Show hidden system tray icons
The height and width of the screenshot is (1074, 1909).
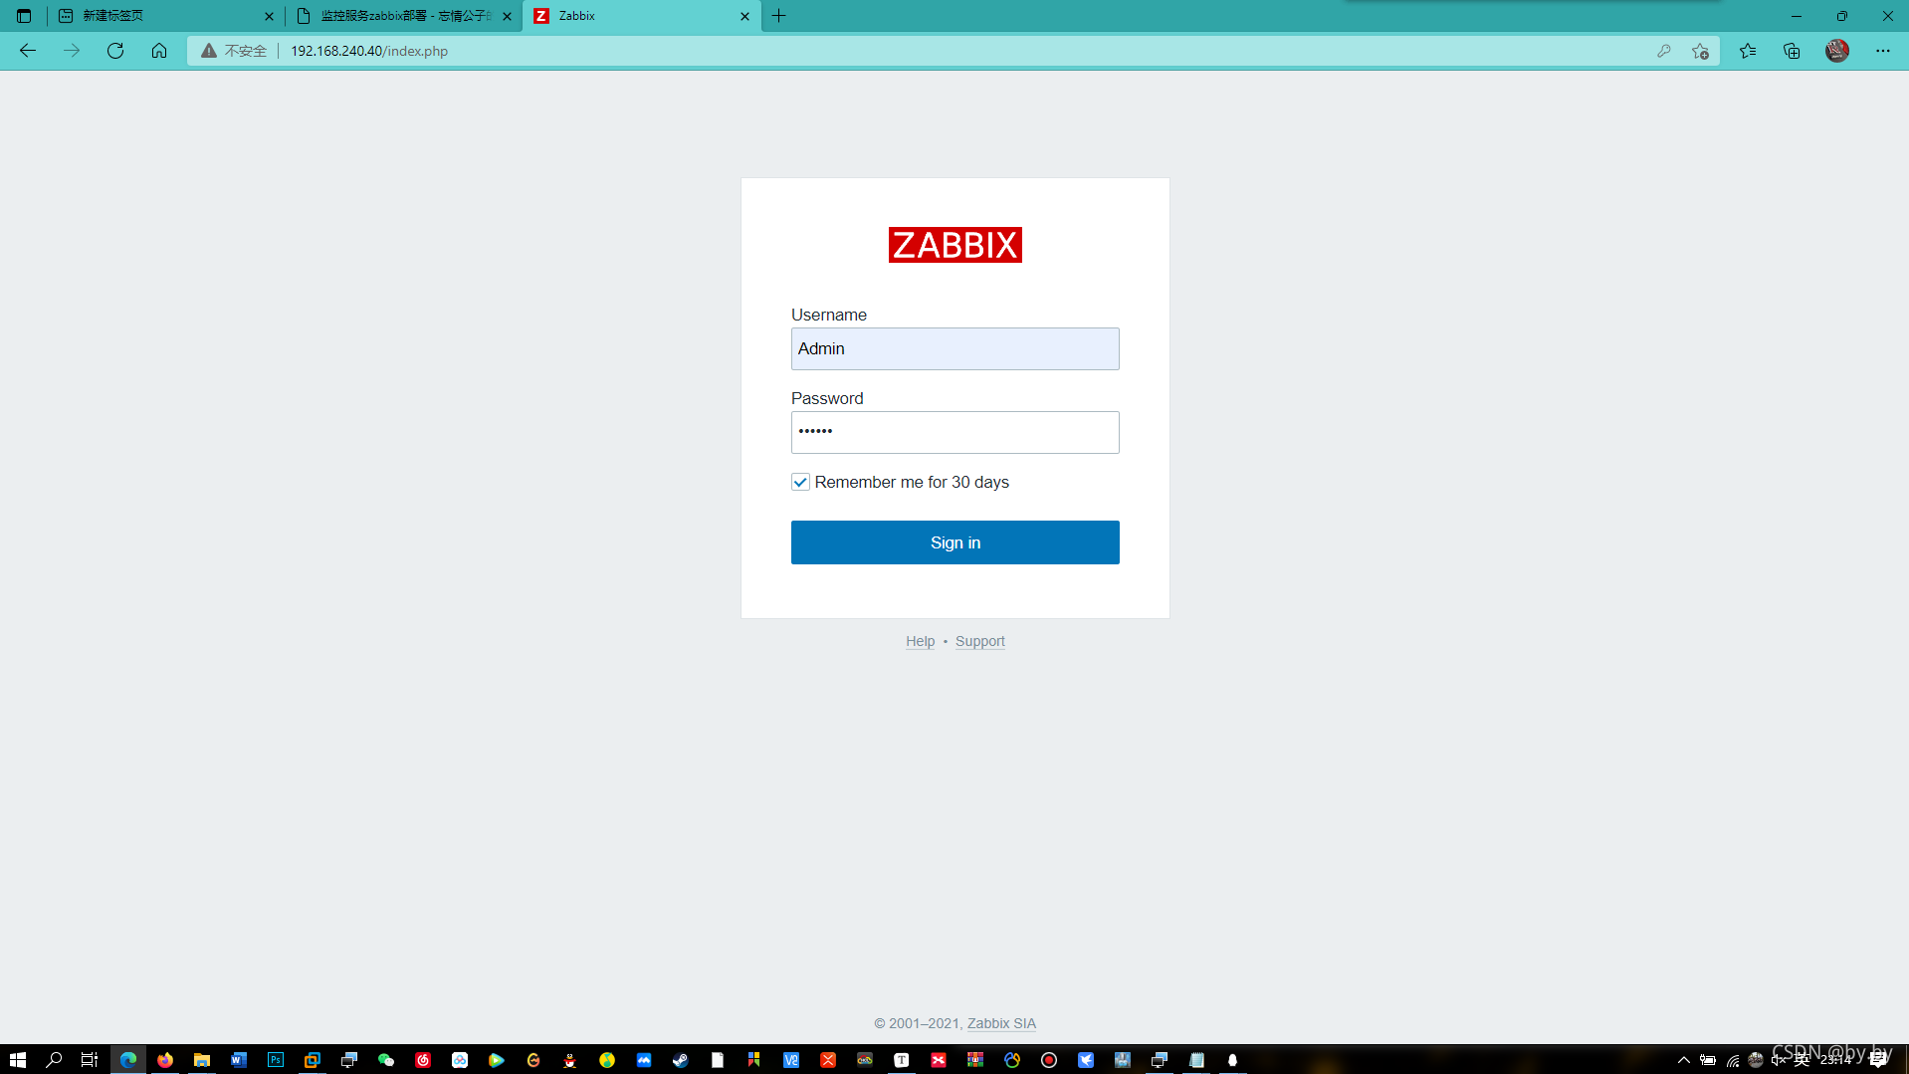coord(1684,1060)
